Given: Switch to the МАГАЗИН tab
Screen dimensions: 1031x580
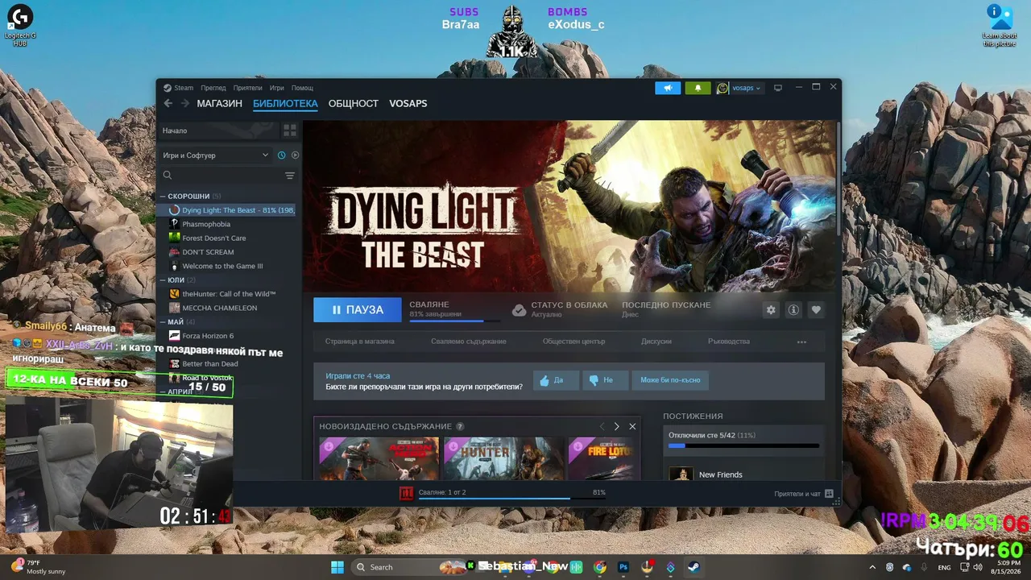Looking at the screenshot, I should [219, 104].
